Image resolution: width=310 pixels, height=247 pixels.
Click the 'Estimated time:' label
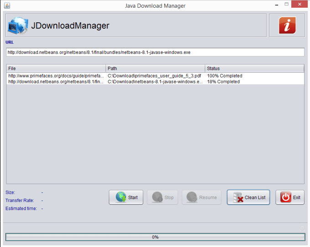click(x=21, y=208)
